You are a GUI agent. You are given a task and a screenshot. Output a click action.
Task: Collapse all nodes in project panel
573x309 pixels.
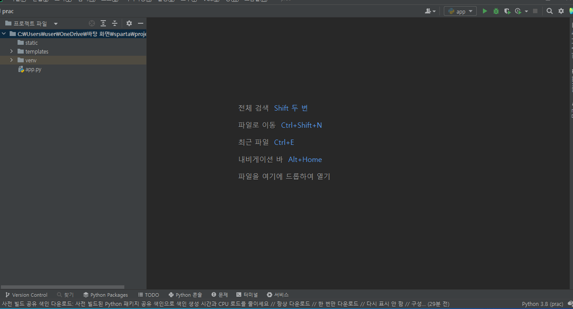(x=115, y=23)
